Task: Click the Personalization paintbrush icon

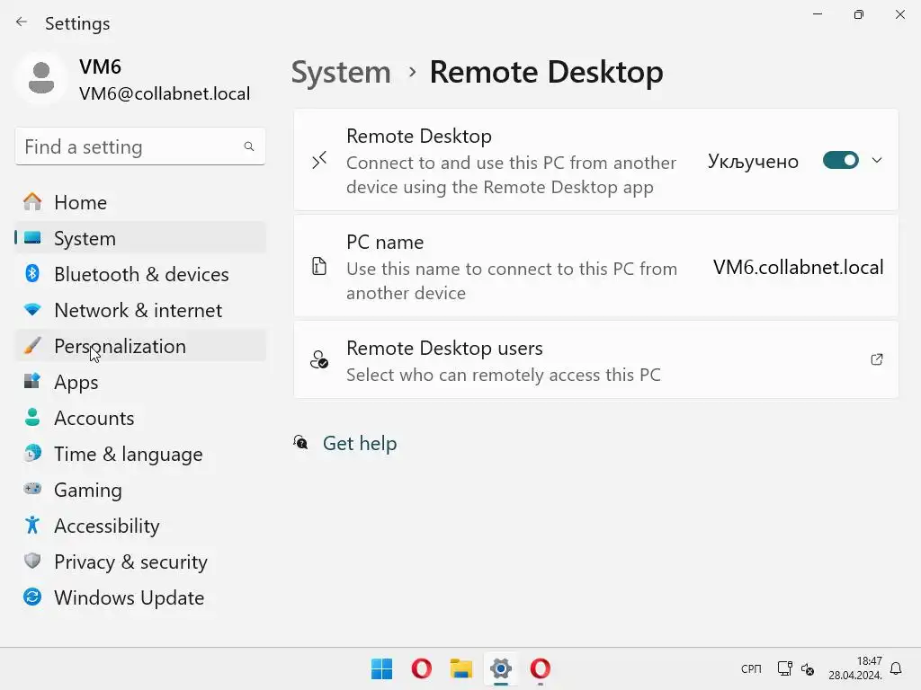Action: coord(32,346)
